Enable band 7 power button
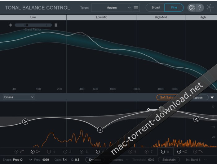Image resolution: width=217 pixels, height=164 pixels. [x=147, y=152]
